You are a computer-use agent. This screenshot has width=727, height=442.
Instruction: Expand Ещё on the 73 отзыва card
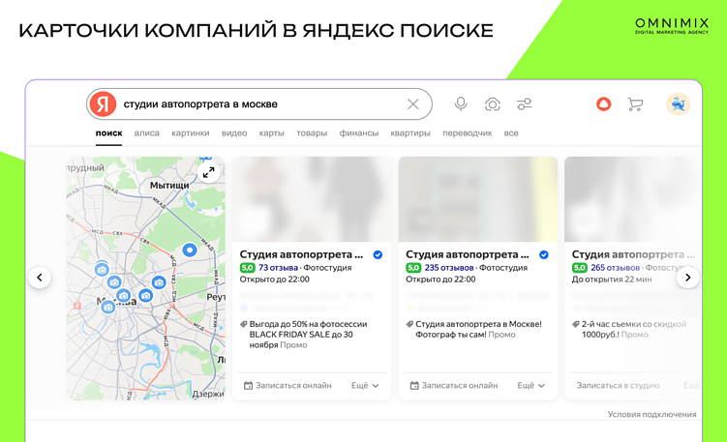[x=365, y=386]
